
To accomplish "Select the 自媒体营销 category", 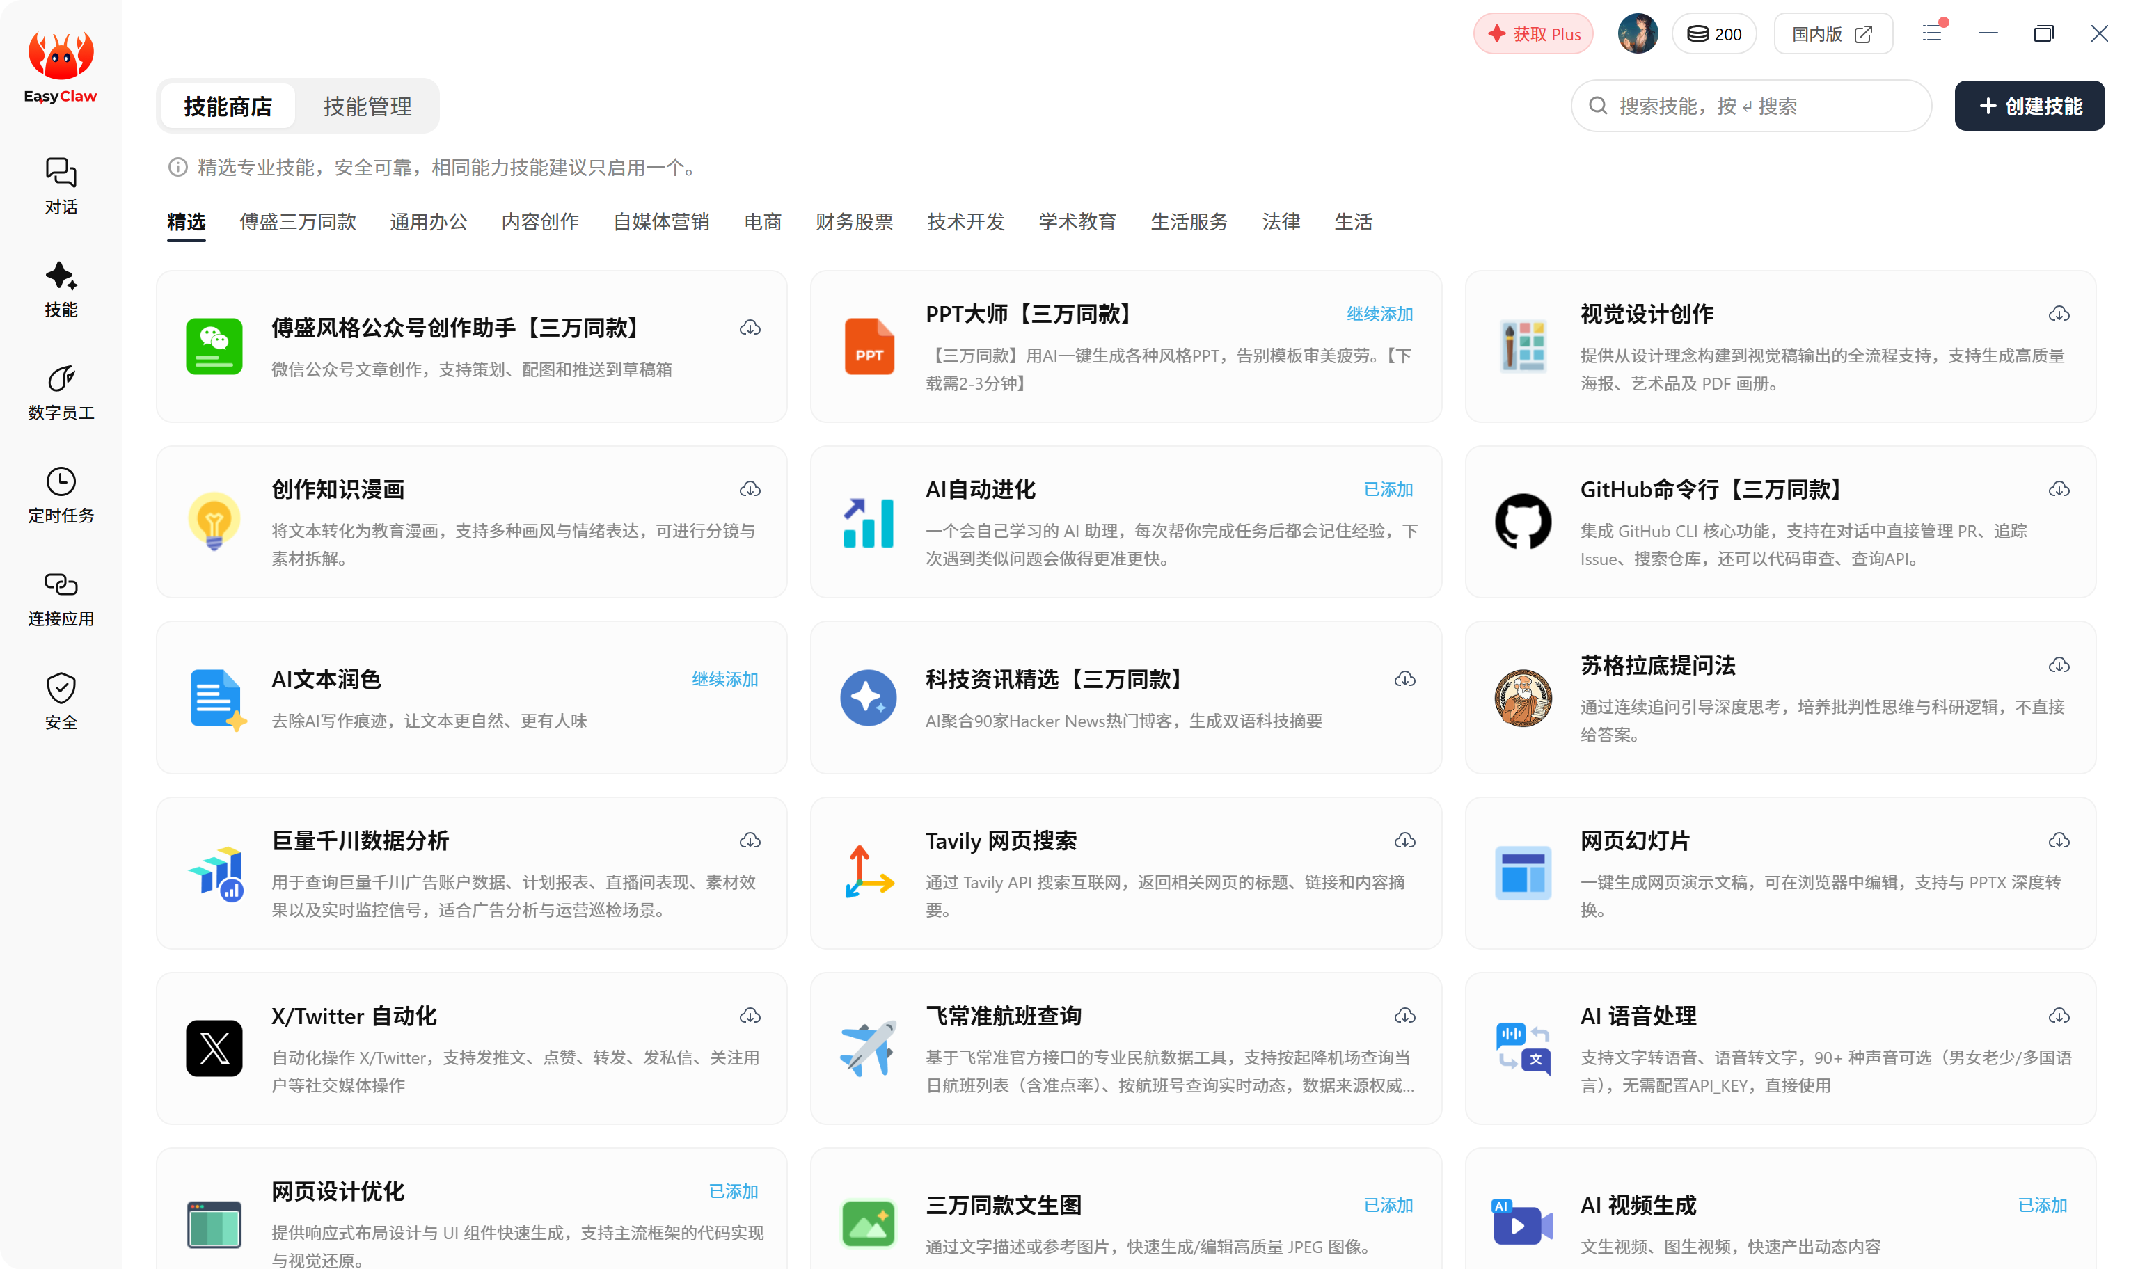I will 661,223.
